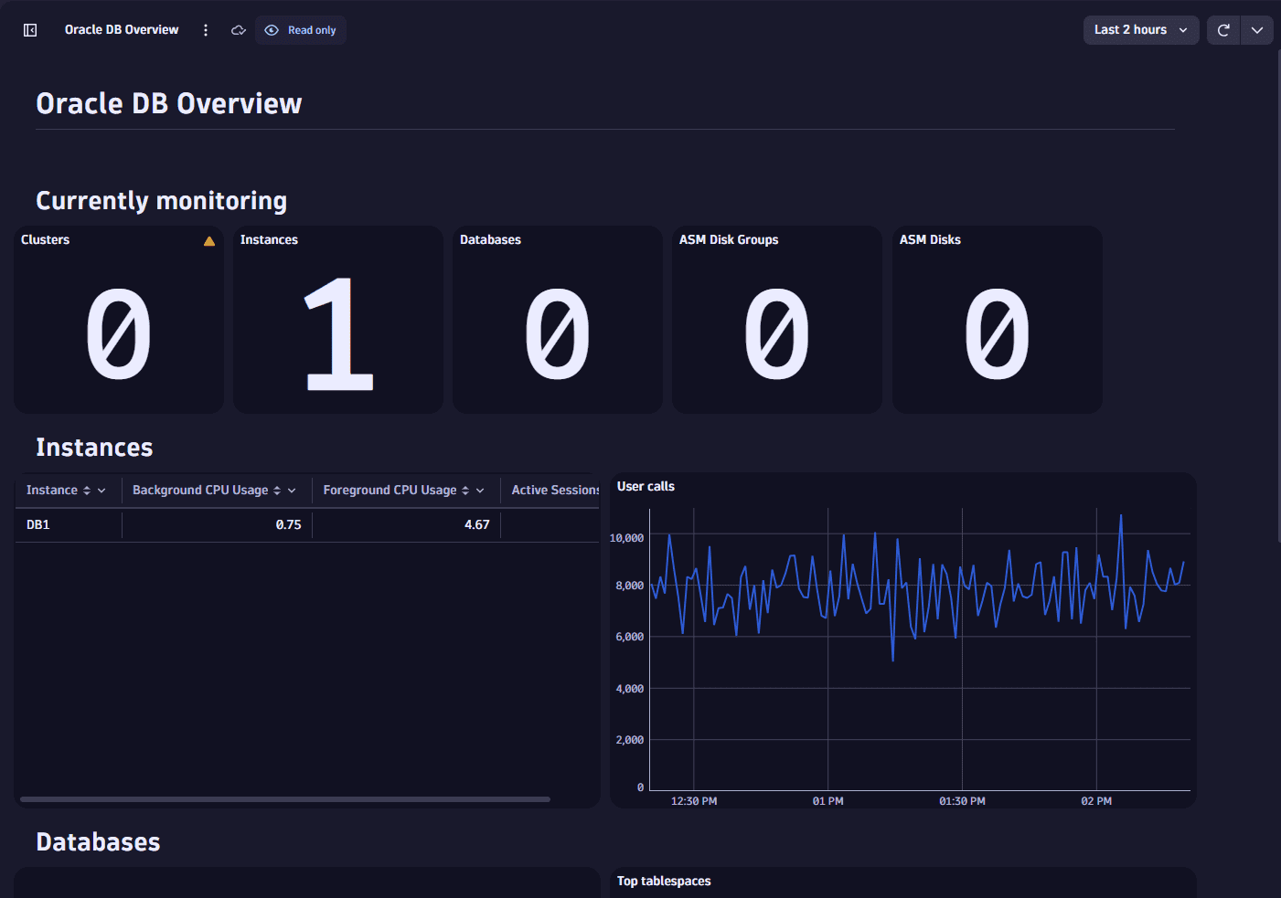Click the User calls chart title
This screenshot has width=1281, height=898.
pyautogui.click(x=646, y=487)
